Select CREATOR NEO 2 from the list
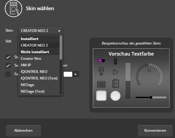Image resolution: width=175 pixels, height=138 pixels. pyautogui.click(x=39, y=45)
